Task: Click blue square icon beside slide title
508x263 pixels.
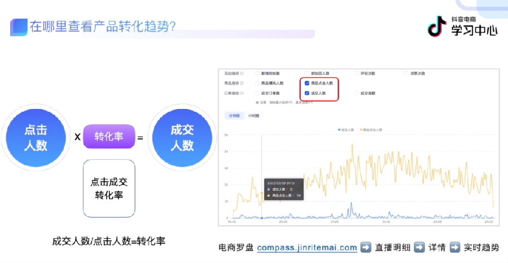Action: click(x=19, y=27)
